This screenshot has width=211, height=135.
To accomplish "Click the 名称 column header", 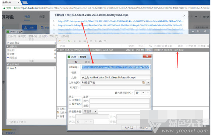I will pos(62,46).
